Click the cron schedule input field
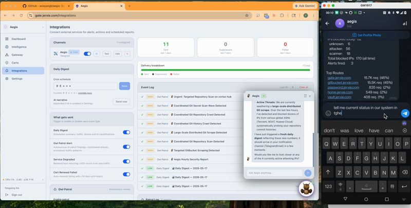This screenshot has height=208, width=411. (85, 86)
